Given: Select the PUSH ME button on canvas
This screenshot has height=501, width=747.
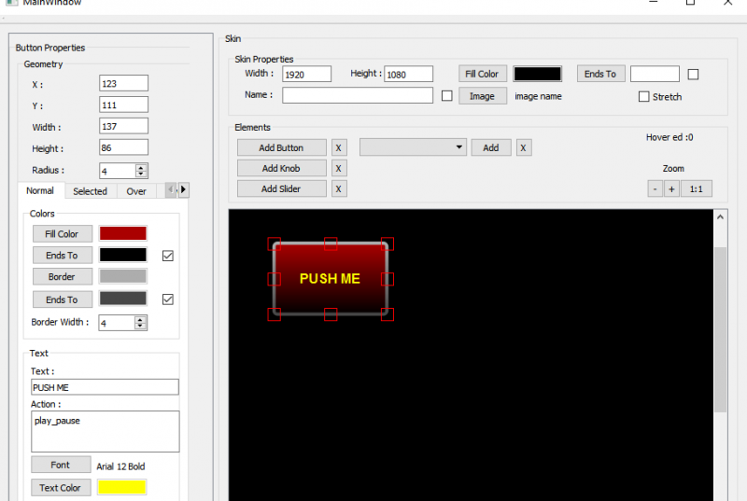Looking at the screenshot, I should pyautogui.click(x=331, y=279).
